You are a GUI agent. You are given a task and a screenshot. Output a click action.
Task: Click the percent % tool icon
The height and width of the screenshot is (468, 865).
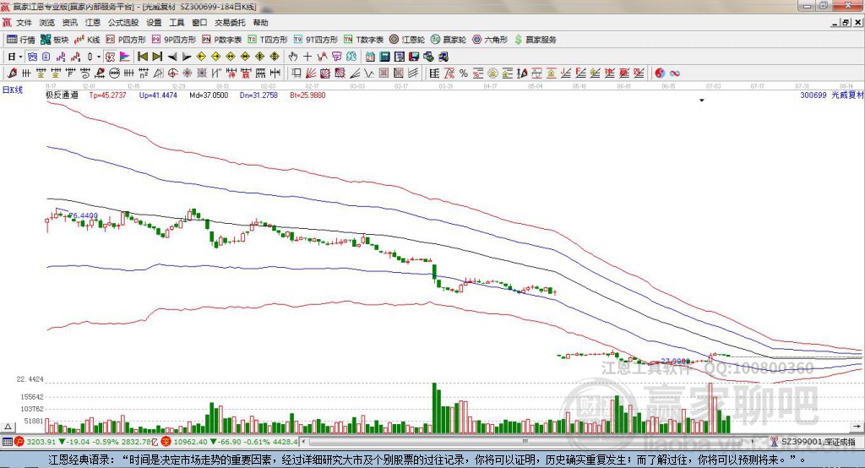coord(464,73)
